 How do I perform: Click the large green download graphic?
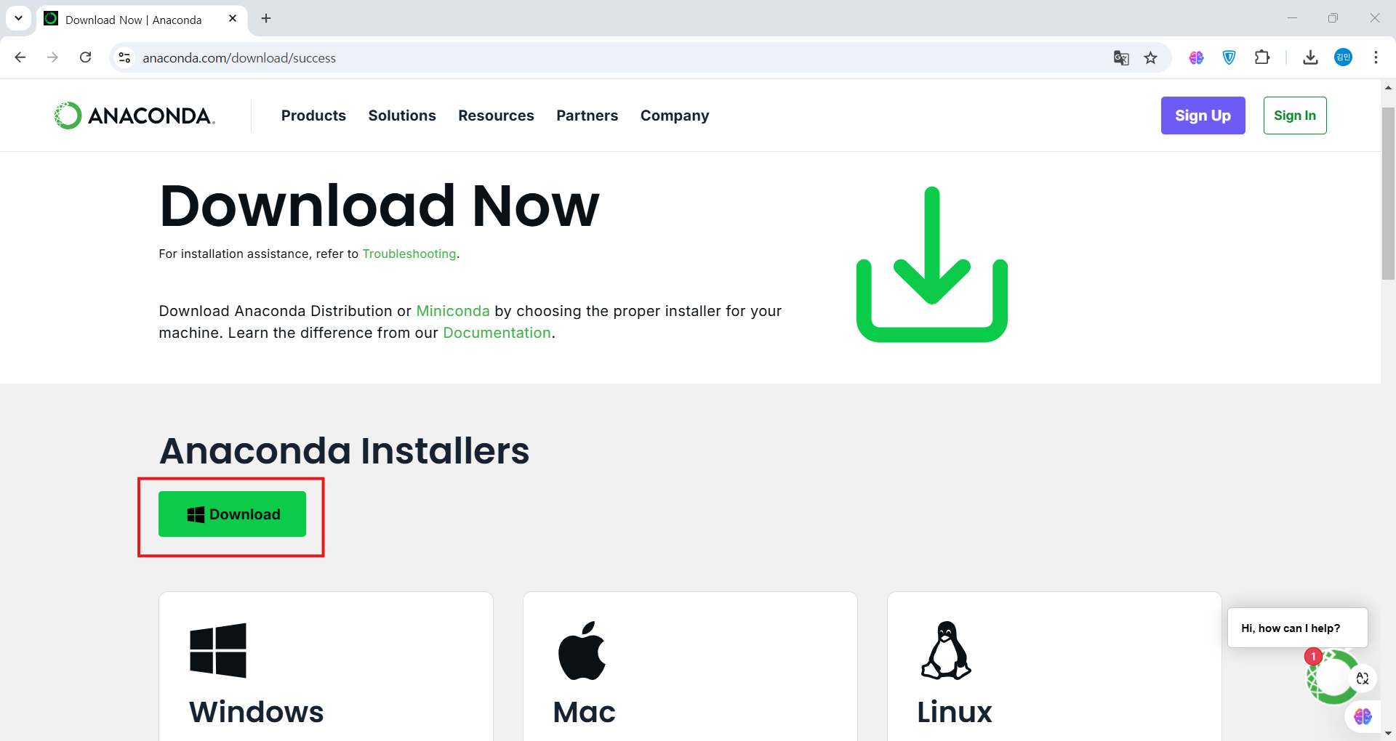click(932, 264)
